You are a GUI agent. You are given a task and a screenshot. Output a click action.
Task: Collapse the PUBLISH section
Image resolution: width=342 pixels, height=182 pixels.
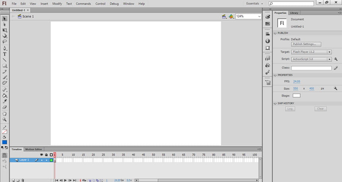[x=275, y=33]
